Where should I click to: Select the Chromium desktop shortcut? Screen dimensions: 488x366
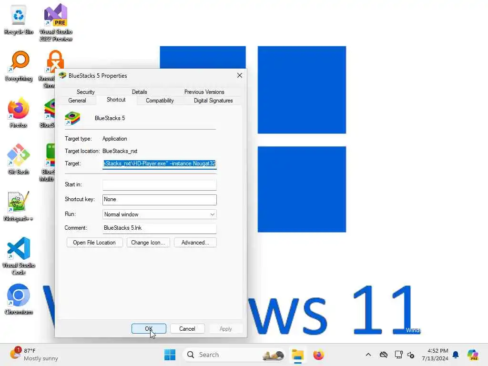(19, 299)
